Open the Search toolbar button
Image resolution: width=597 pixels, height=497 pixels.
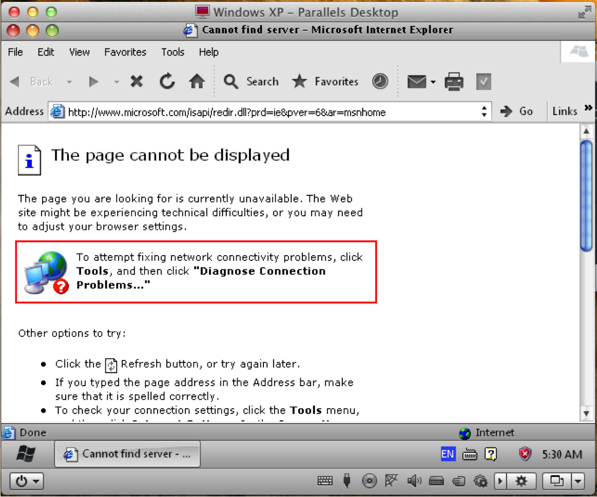pos(251,82)
